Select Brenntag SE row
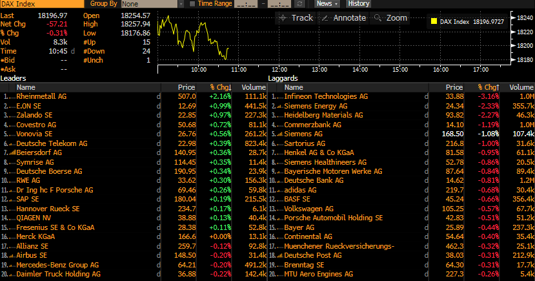The height and width of the screenshot is (281, 535). pos(401,265)
